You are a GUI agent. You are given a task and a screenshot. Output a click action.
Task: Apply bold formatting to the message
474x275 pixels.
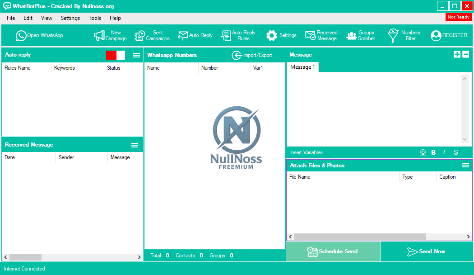pos(433,152)
